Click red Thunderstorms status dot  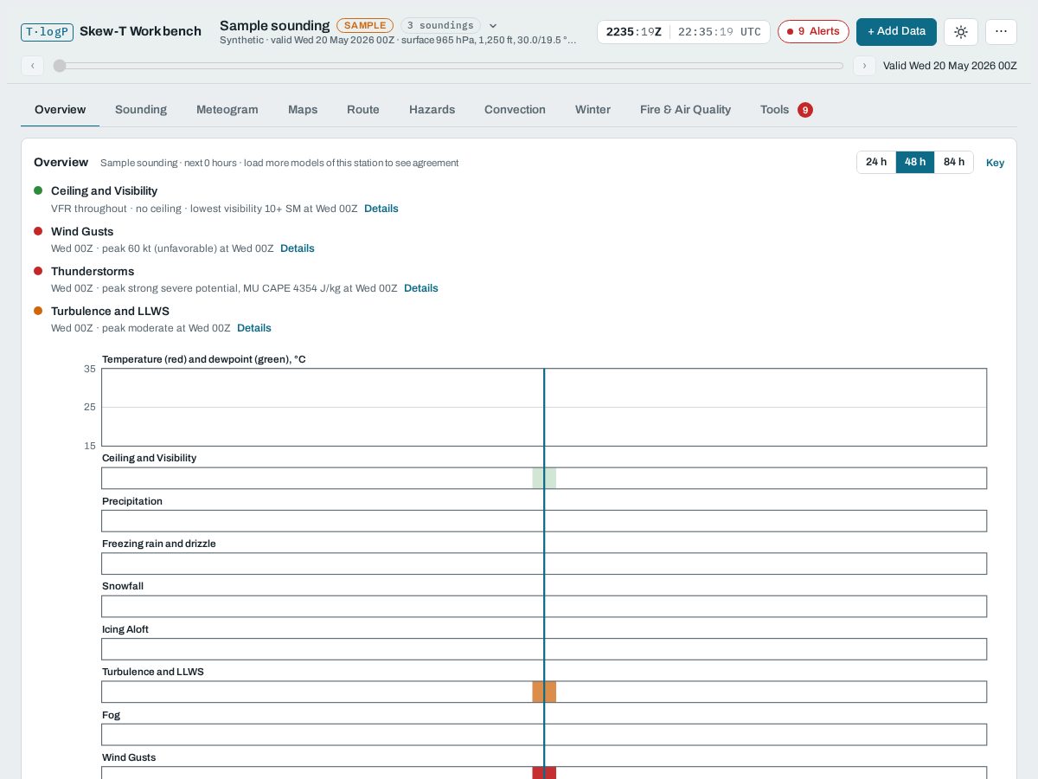38,271
